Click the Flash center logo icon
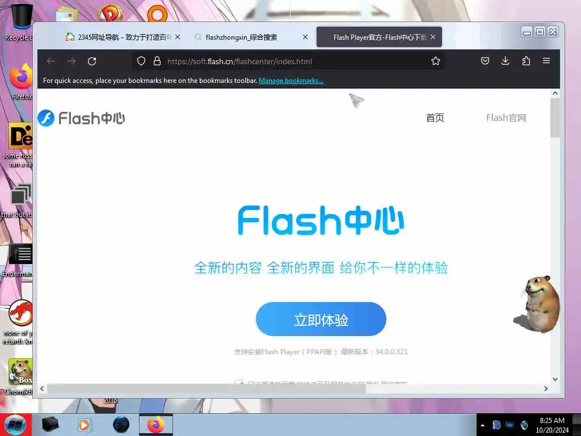 [x=46, y=118]
